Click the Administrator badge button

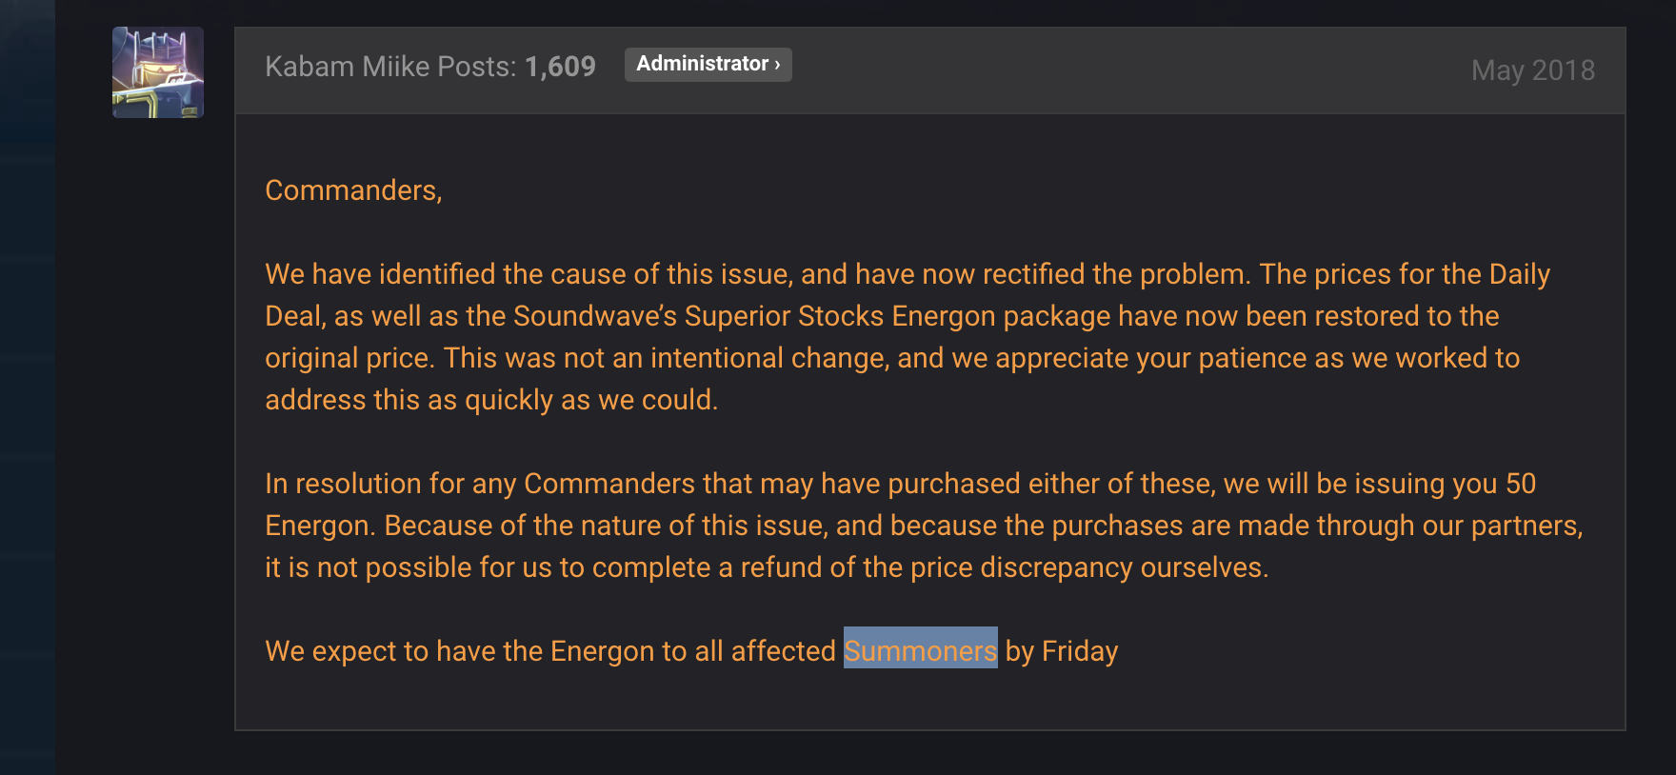click(708, 64)
